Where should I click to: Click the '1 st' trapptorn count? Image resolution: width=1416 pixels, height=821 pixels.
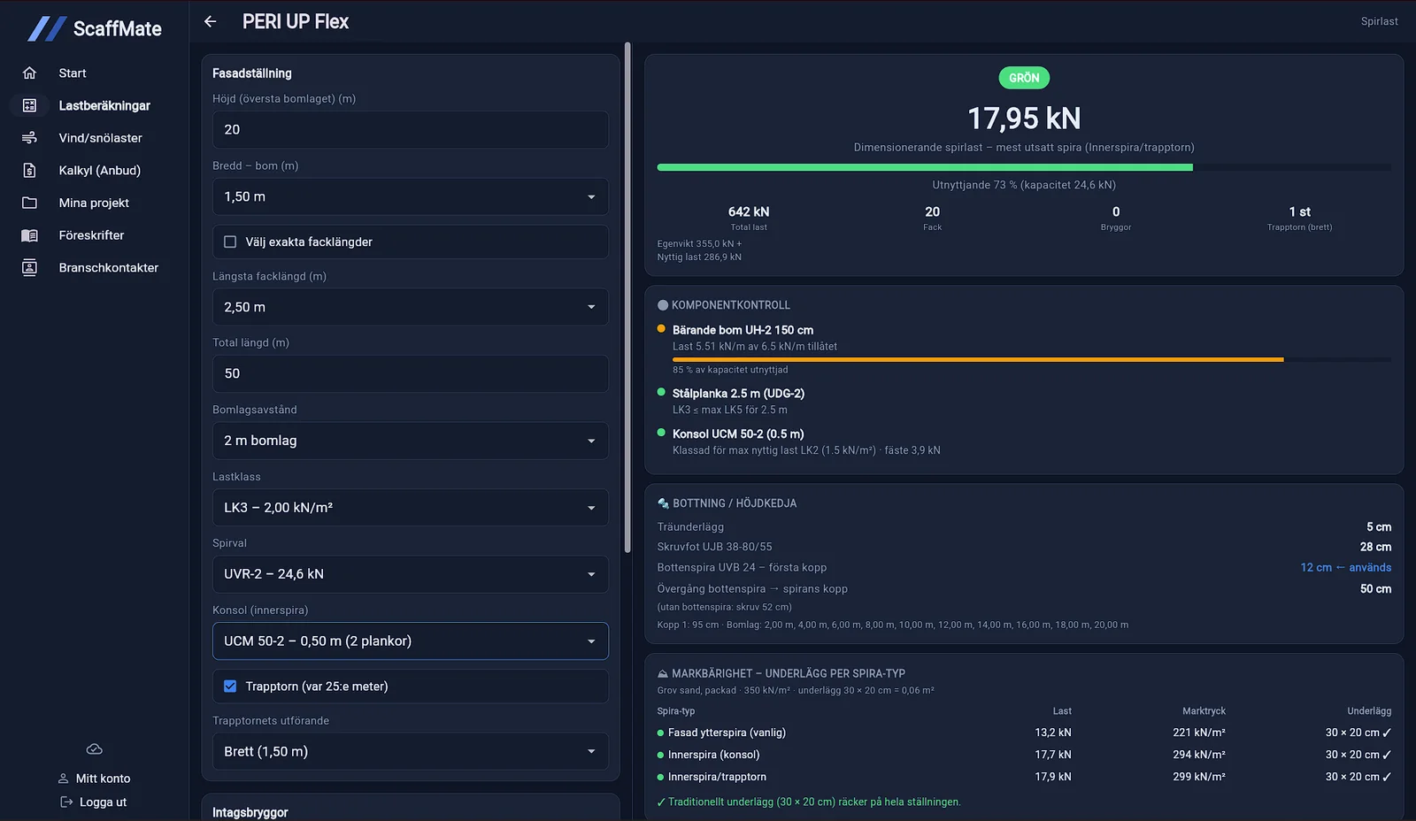click(1299, 211)
